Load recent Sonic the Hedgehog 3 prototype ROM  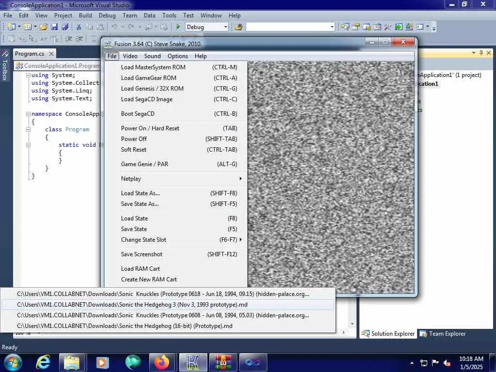(x=168, y=305)
